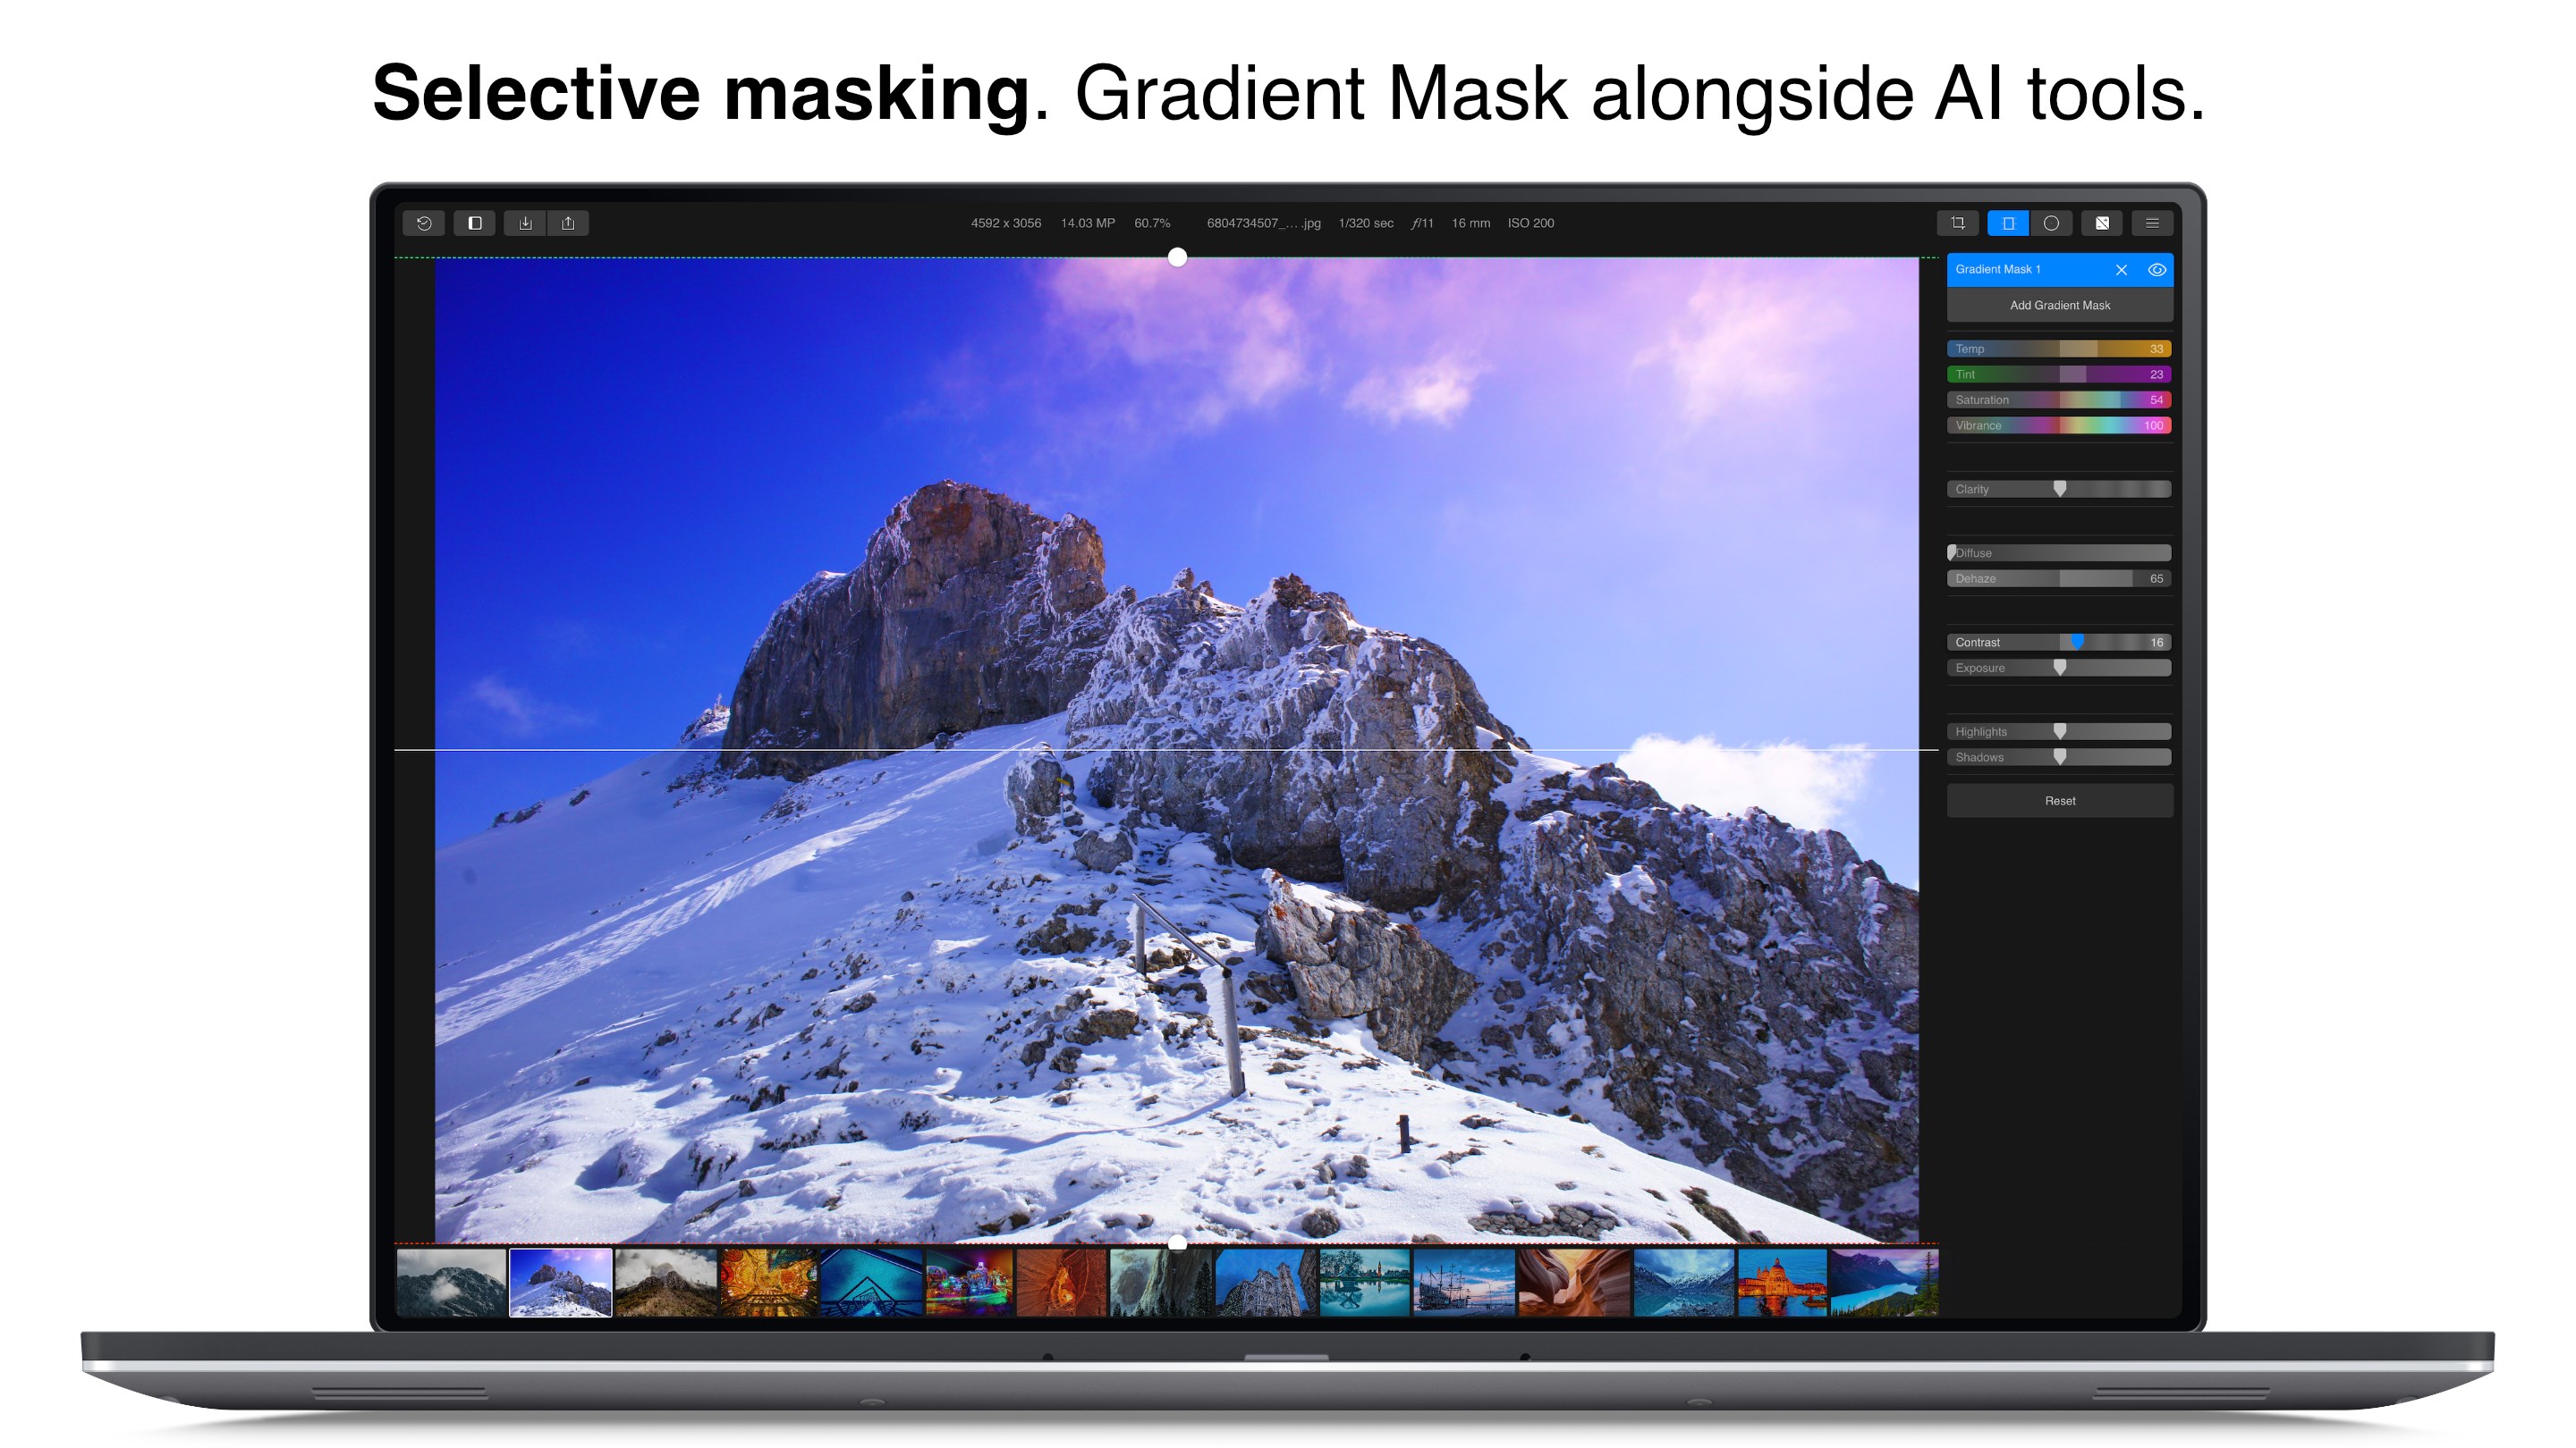Select the Crop tool
The width and height of the screenshot is (2576, 1448).
pyautogui.click(x=1957, y=223)
